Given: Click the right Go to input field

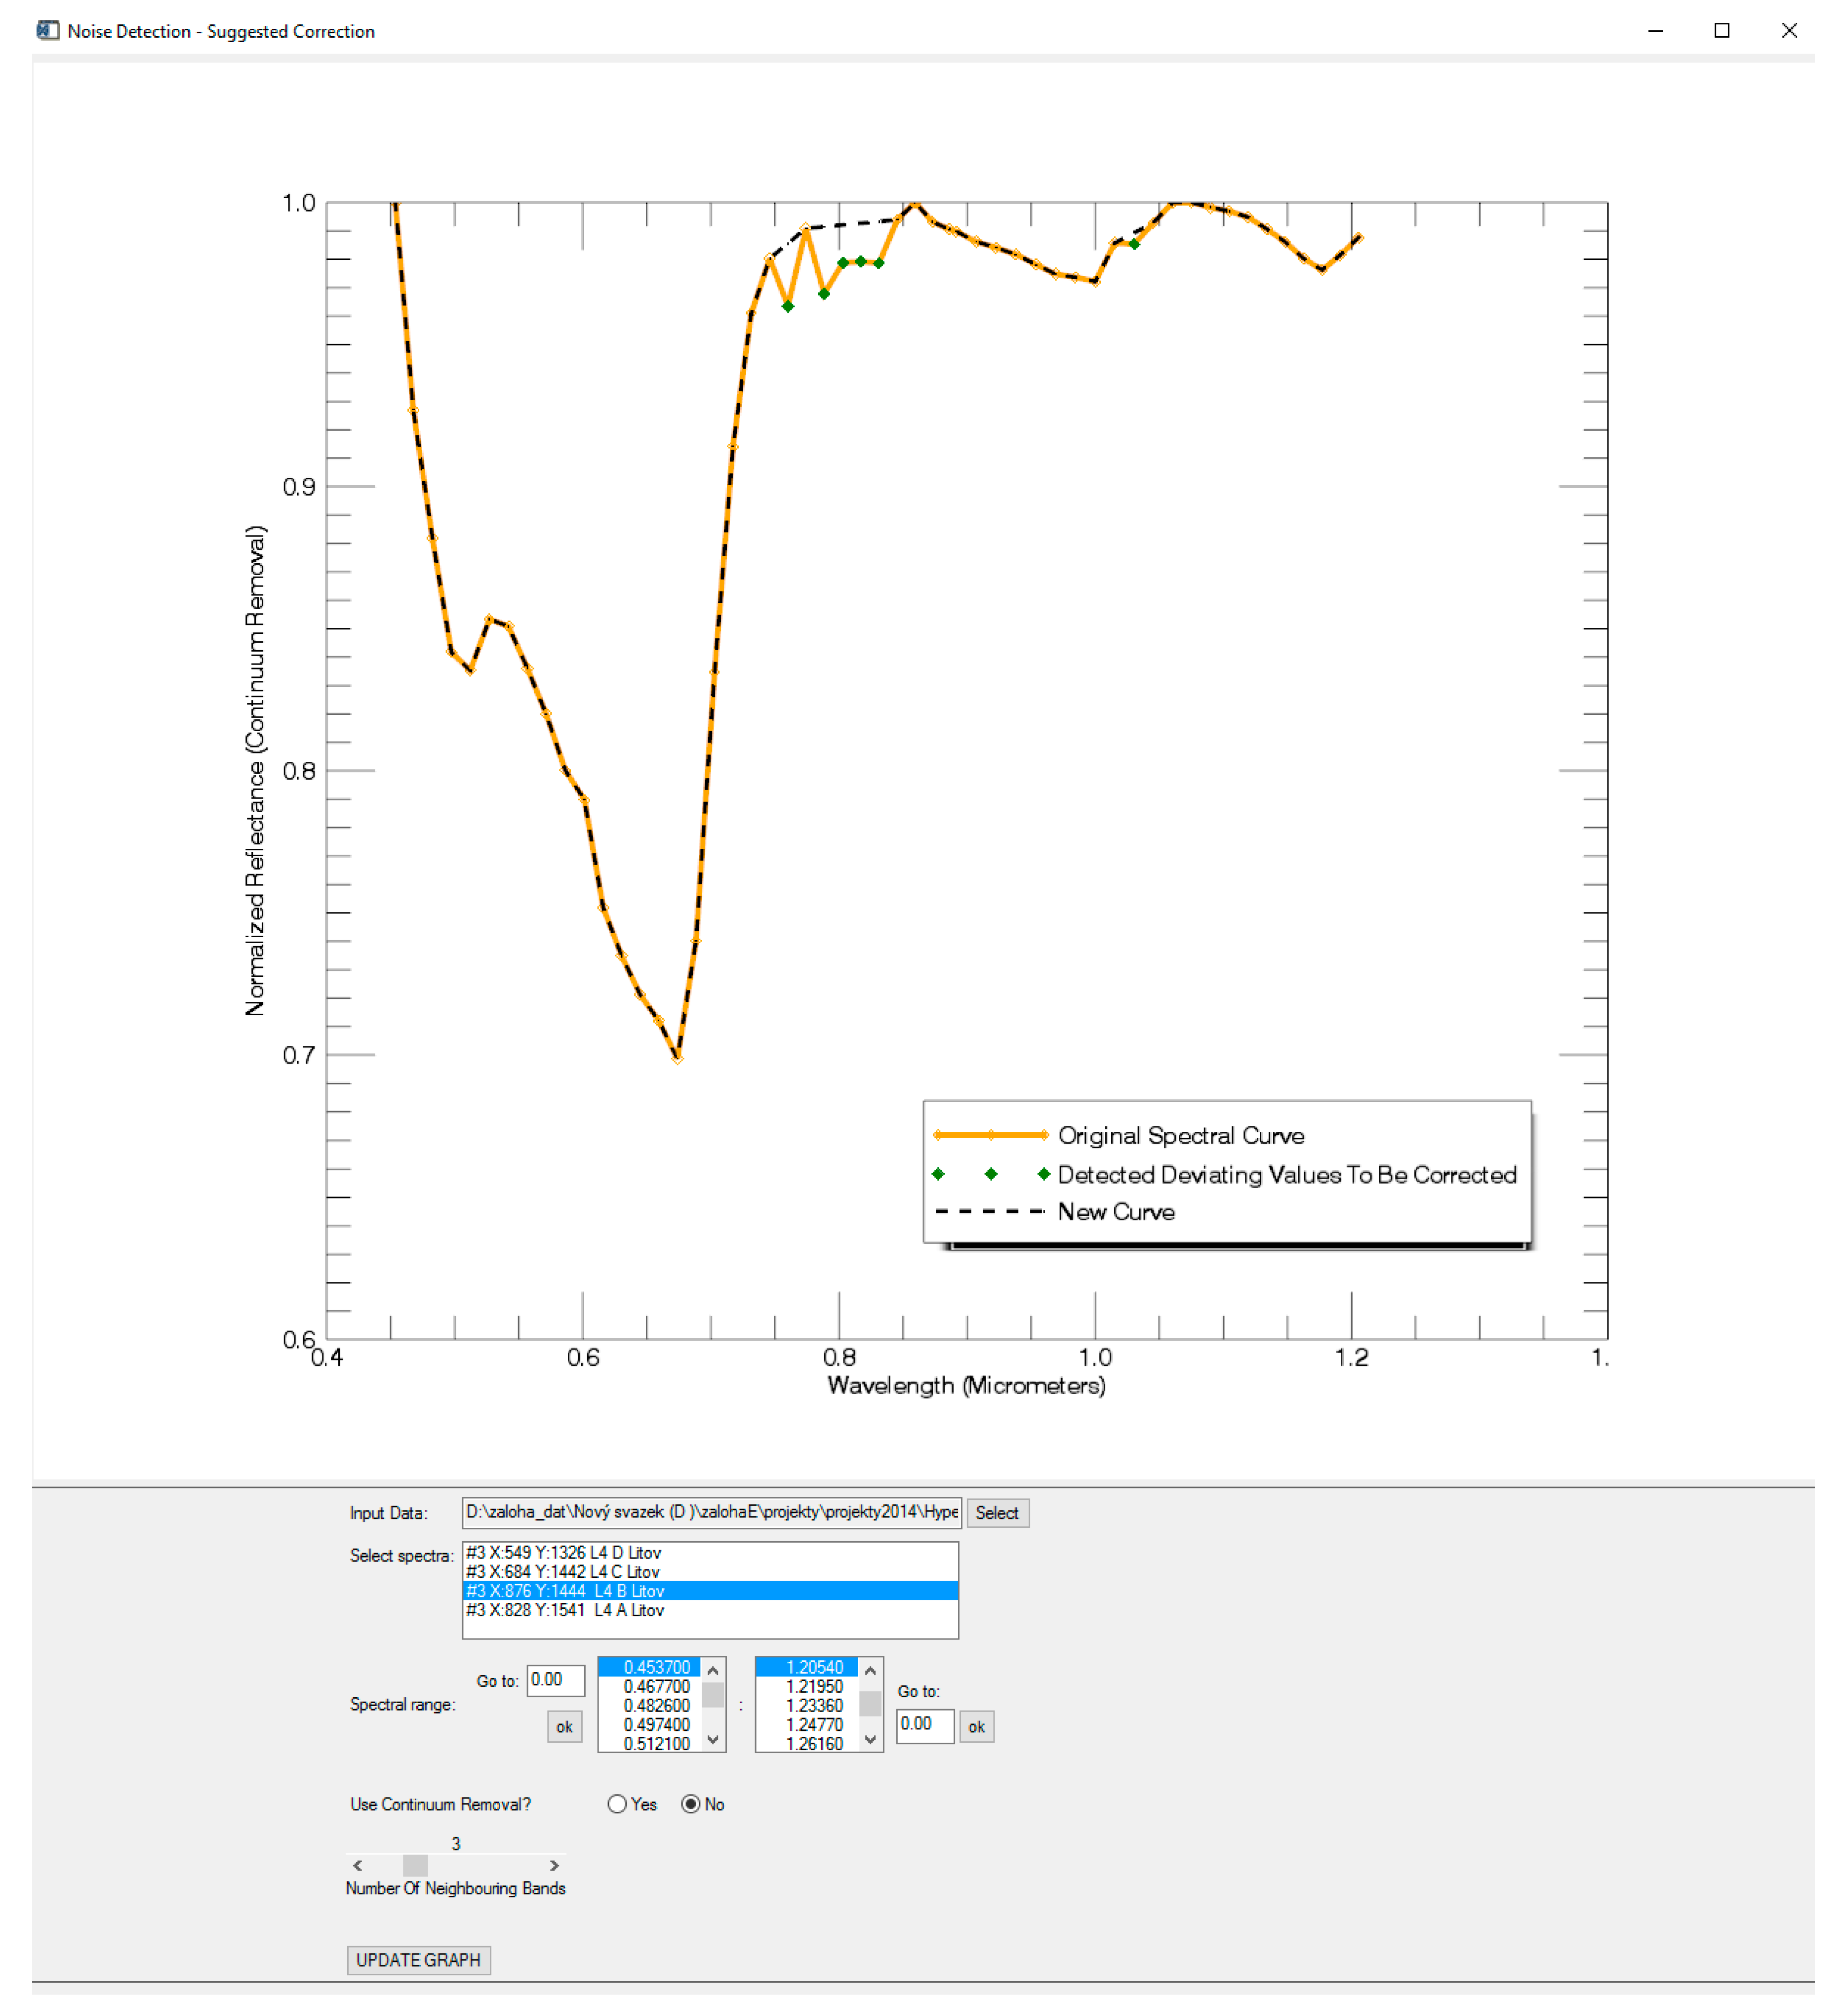Looking at the screenshot, I should tap(924, 1725).
